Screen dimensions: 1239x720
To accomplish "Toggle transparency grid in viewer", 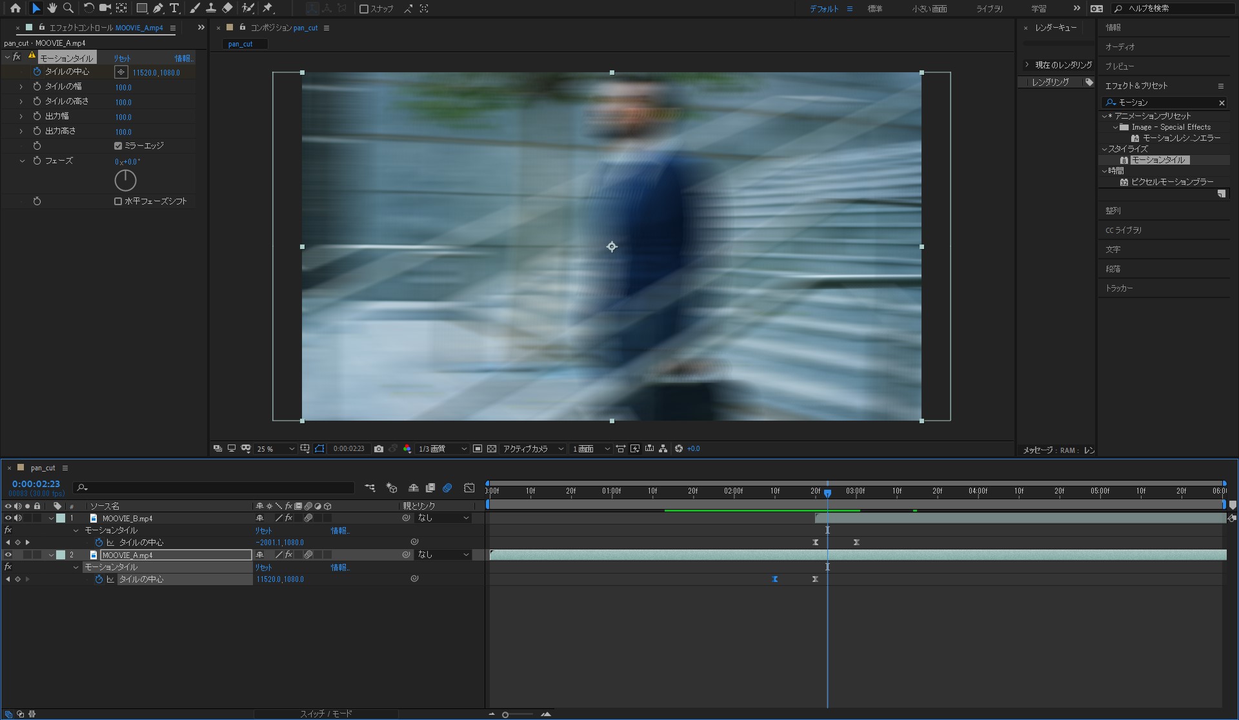I will 492,448.
